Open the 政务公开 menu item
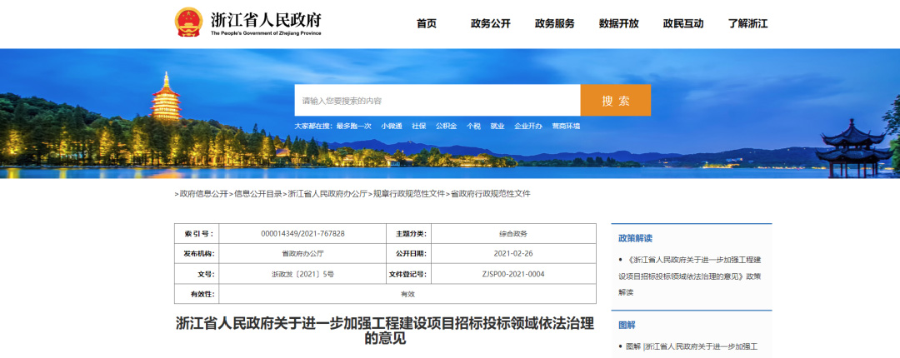 click(x=490, y=23)
